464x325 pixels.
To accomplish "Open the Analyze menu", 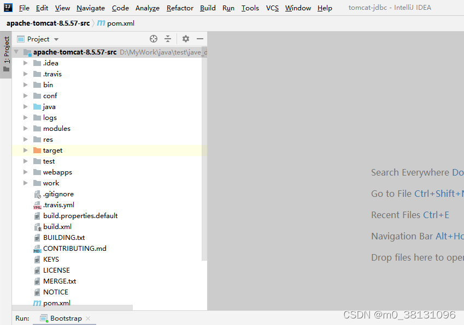I will (148, 8).
